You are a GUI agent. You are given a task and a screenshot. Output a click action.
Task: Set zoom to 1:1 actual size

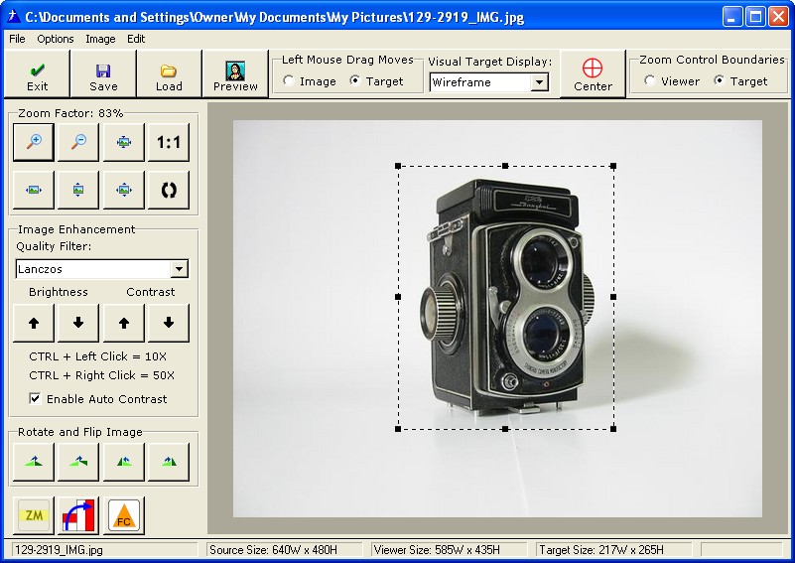point(169,142)
